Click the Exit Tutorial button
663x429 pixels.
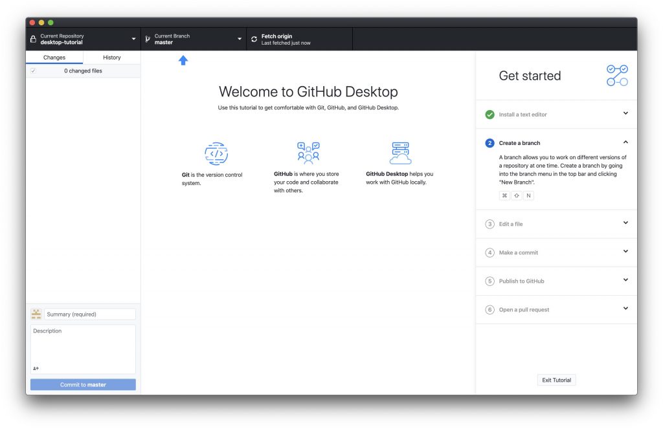[x=556, y=380]
